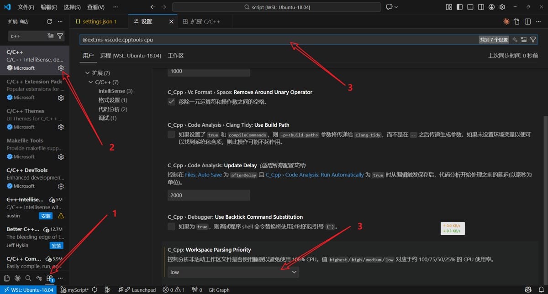Image resolution: width=548 pixels, height=294 pixels.
Task: Open the Manage gear in title bar
Action: (502, 7)
